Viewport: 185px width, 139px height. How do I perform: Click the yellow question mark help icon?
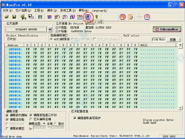point(97,17)
